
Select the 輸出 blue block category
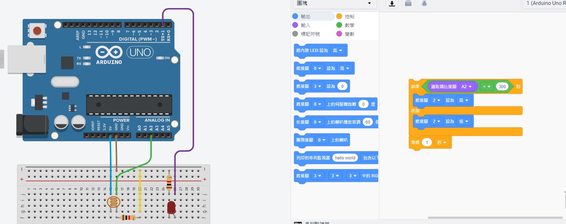pos(305,17)
